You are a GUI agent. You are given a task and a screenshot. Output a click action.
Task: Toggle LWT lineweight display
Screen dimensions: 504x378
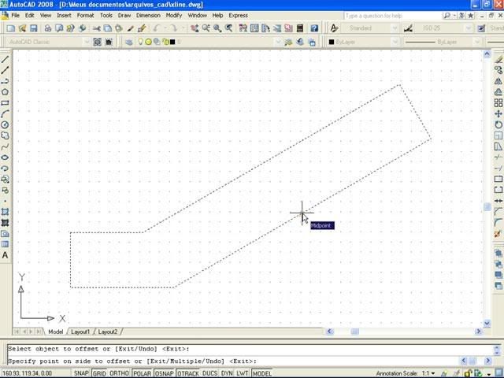(x=243, y=373)
